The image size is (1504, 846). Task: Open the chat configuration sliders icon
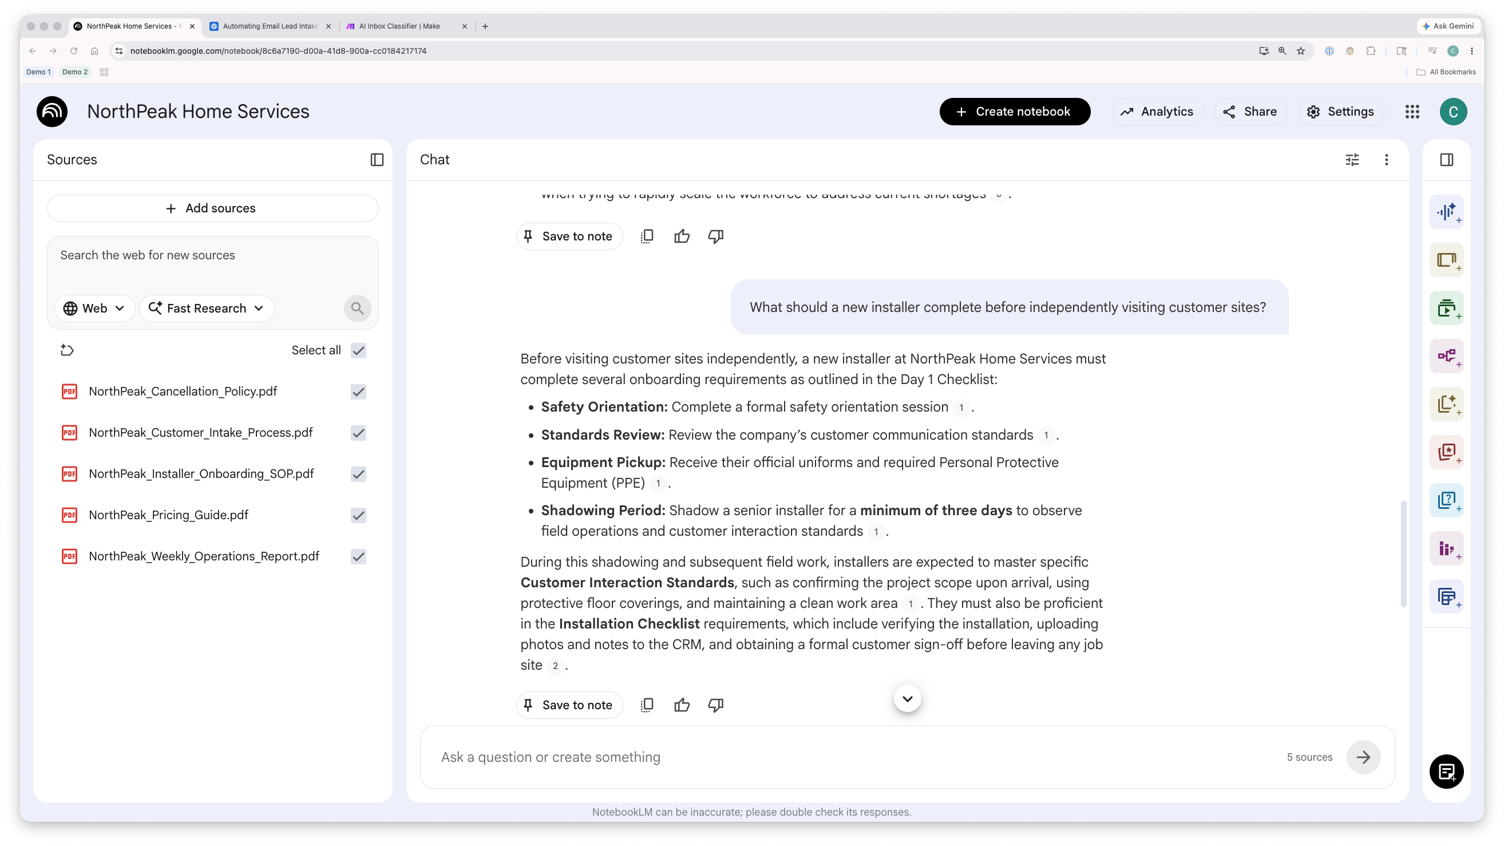1352,159
